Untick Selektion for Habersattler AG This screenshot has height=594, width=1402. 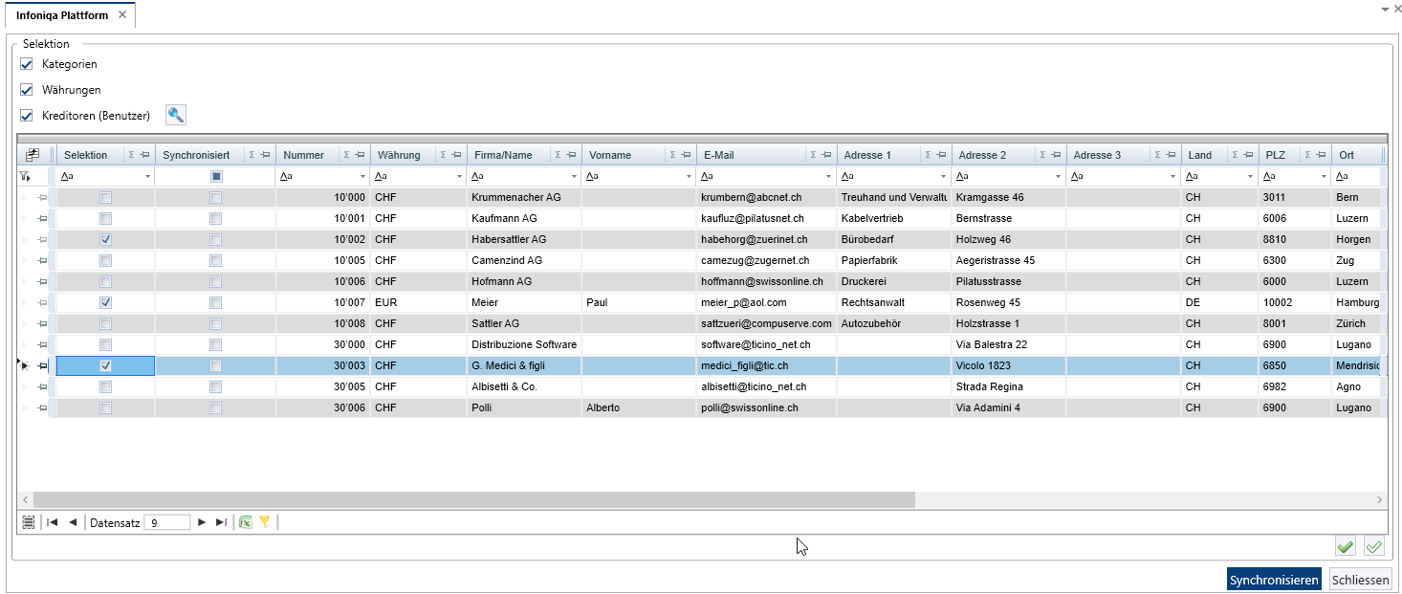(x=106, y=239)
